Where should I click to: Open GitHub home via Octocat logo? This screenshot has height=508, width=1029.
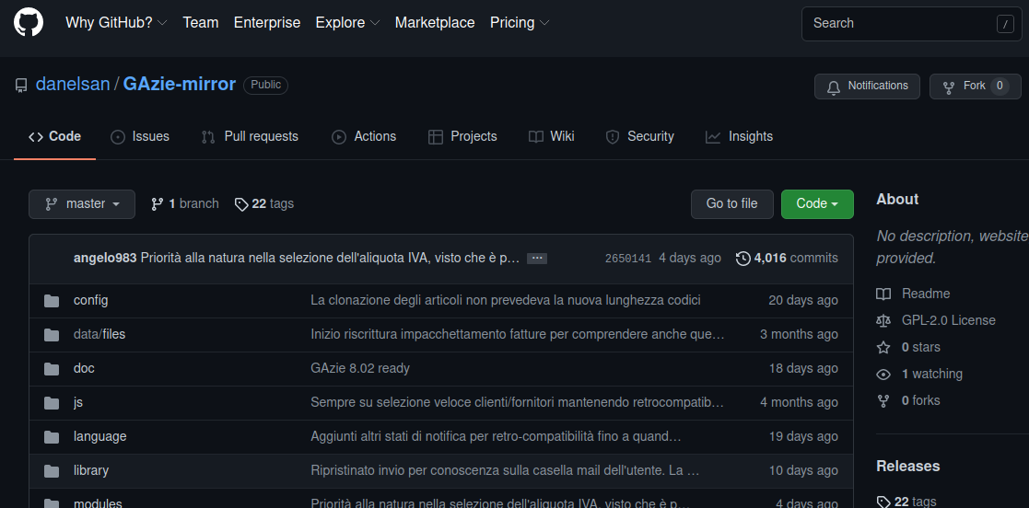point(29,22)
